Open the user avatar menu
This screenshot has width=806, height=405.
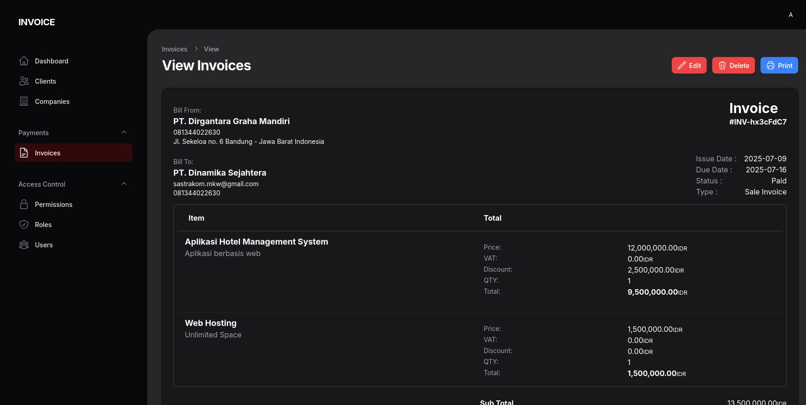click(x=790, y=15)
